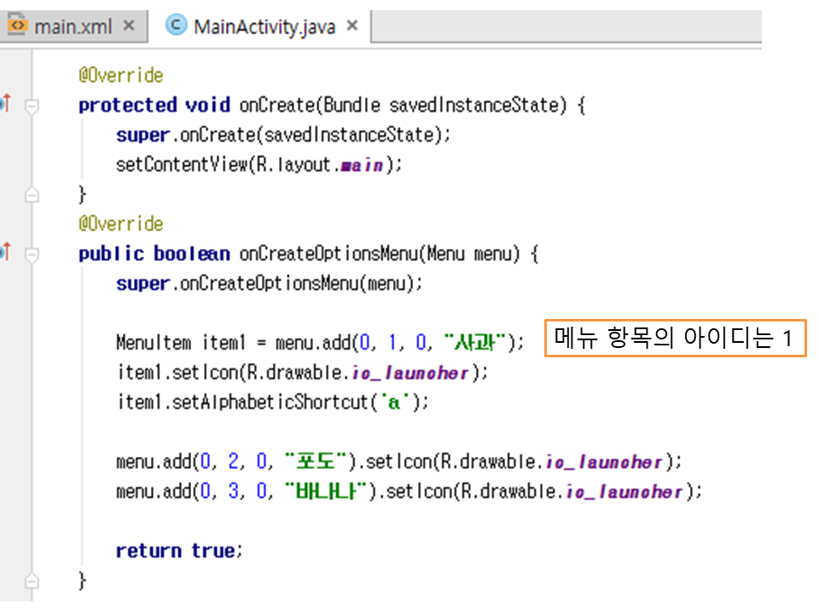Click the override gutter icon beside onCreate
The image size is (819, 614).
[5, 105]
